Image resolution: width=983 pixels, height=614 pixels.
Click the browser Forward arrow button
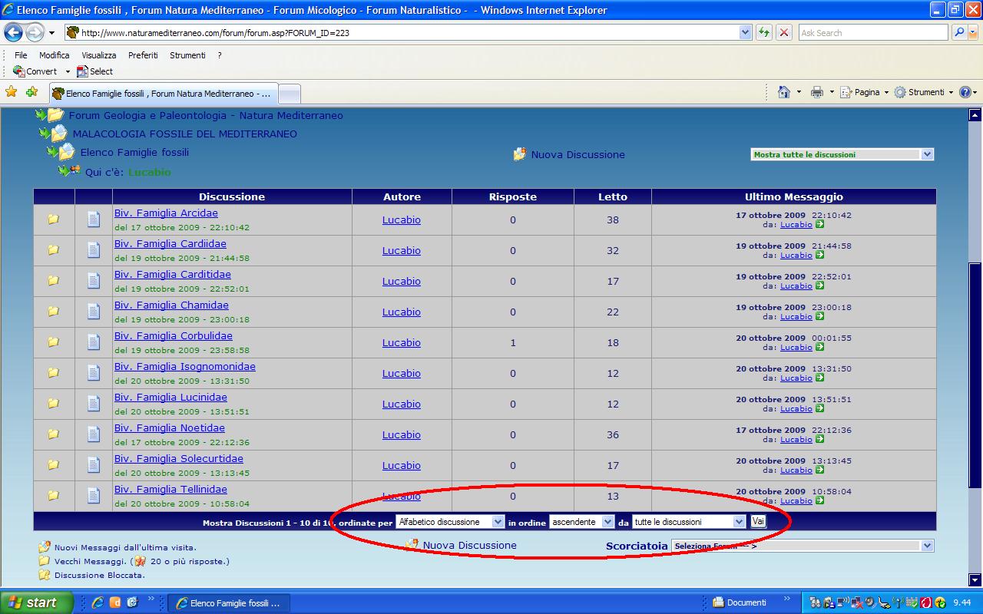(35, 32)
